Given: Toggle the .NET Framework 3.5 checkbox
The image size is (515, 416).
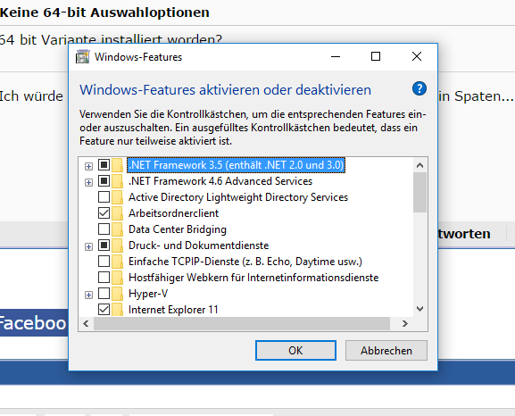Looking at the screenshot, I should 104,164.
